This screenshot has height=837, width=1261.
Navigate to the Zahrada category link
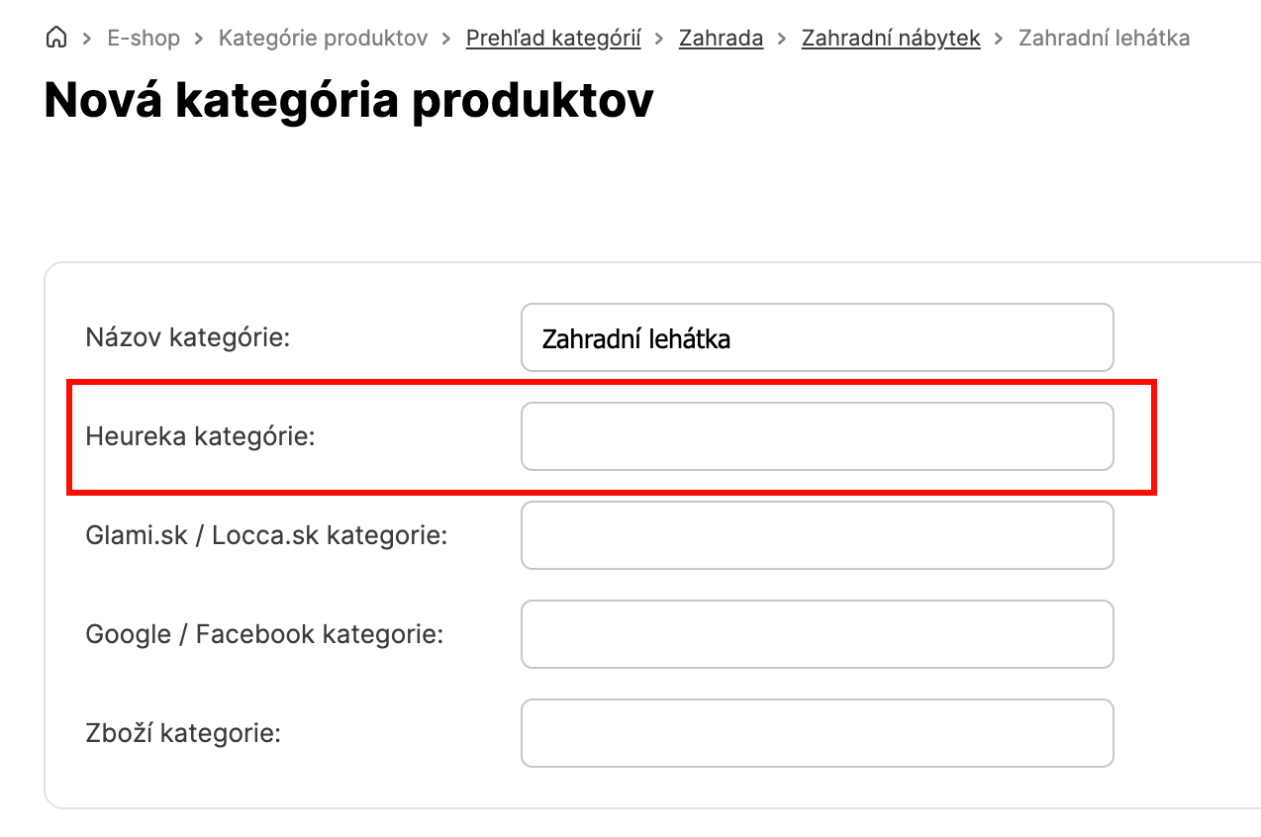coord(721,39)
